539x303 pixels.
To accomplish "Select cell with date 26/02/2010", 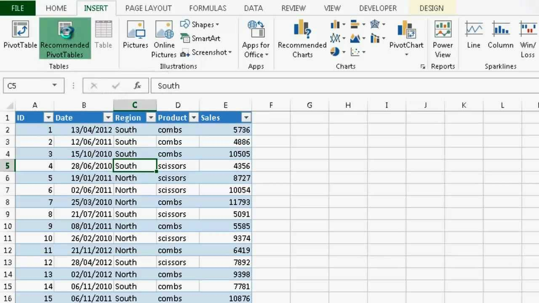I will (84, 238).
